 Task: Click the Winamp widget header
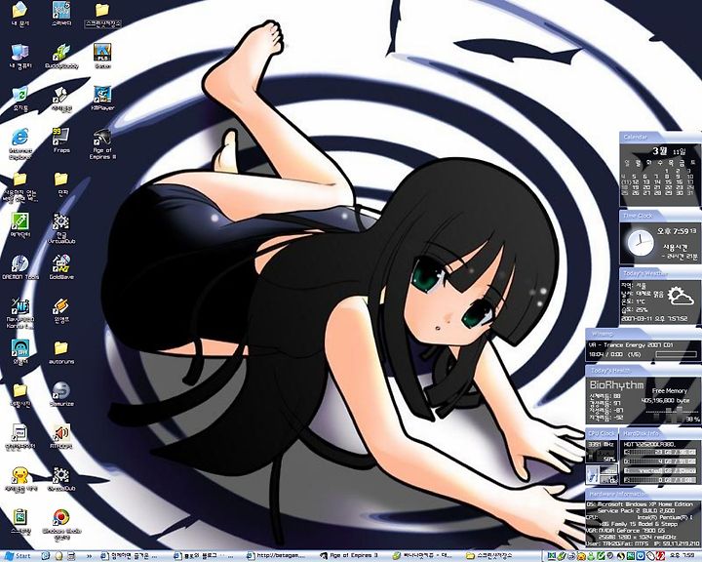pos(643,334)
